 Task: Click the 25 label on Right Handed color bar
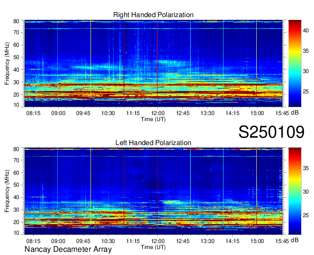point(306,91)
